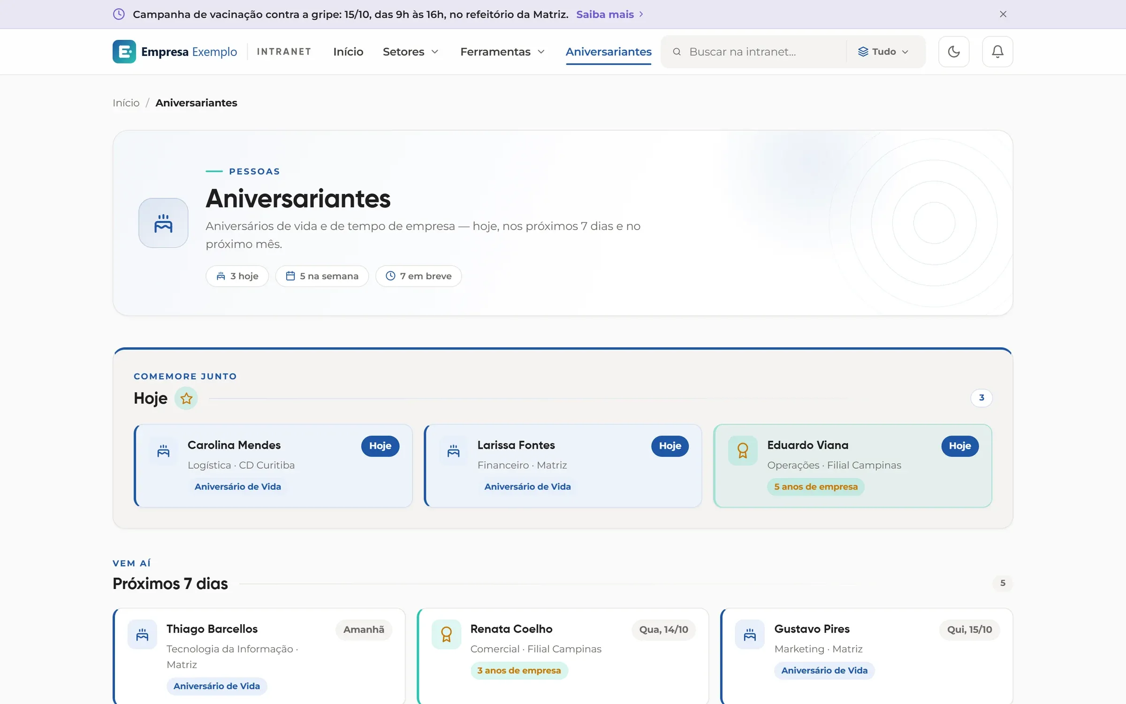Click the 3 anos de empresa tag
The width and height of the screenshot is (1126, 704).
519,670
